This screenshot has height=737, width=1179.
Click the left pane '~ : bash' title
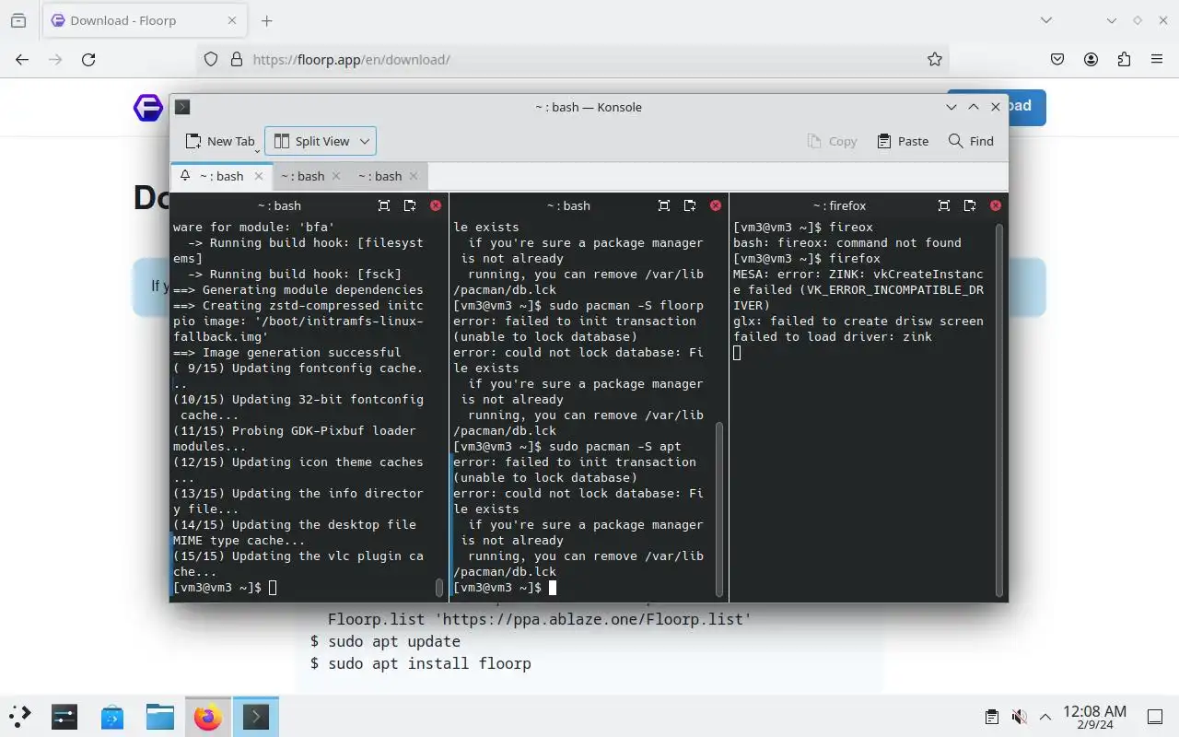pyautogui.click(x=279, y=205)
